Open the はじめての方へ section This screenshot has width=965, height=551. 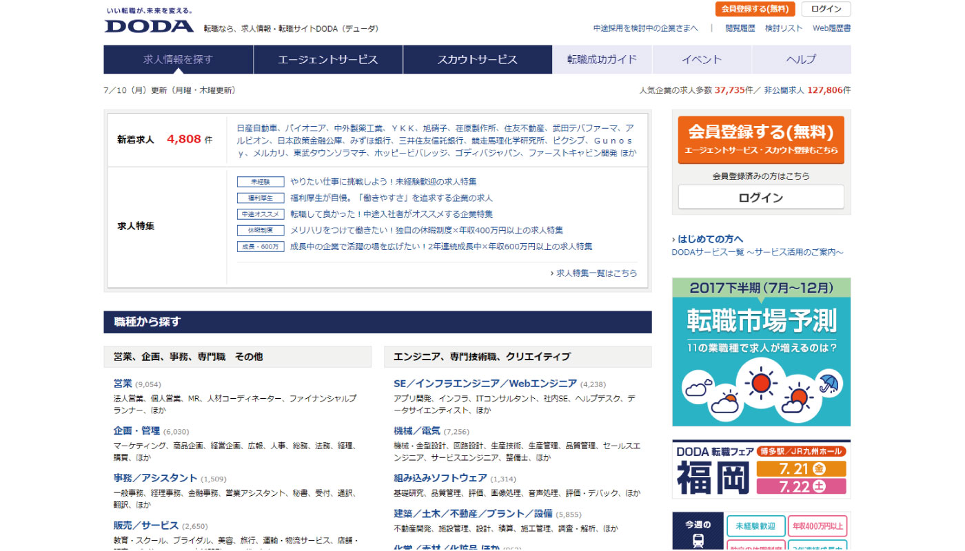pyautogui.click(x=709, y=238)
